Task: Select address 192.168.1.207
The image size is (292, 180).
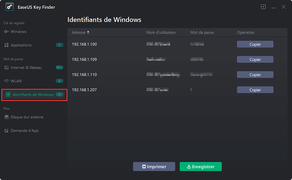Action: [84, 90]
